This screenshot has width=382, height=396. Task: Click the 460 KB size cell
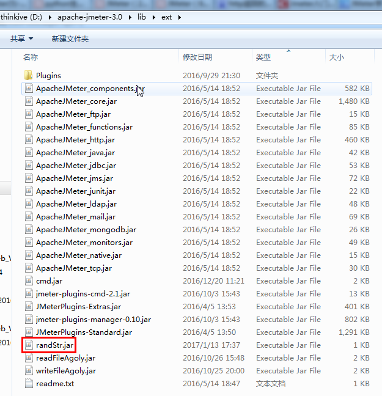[x=357, y=139]
